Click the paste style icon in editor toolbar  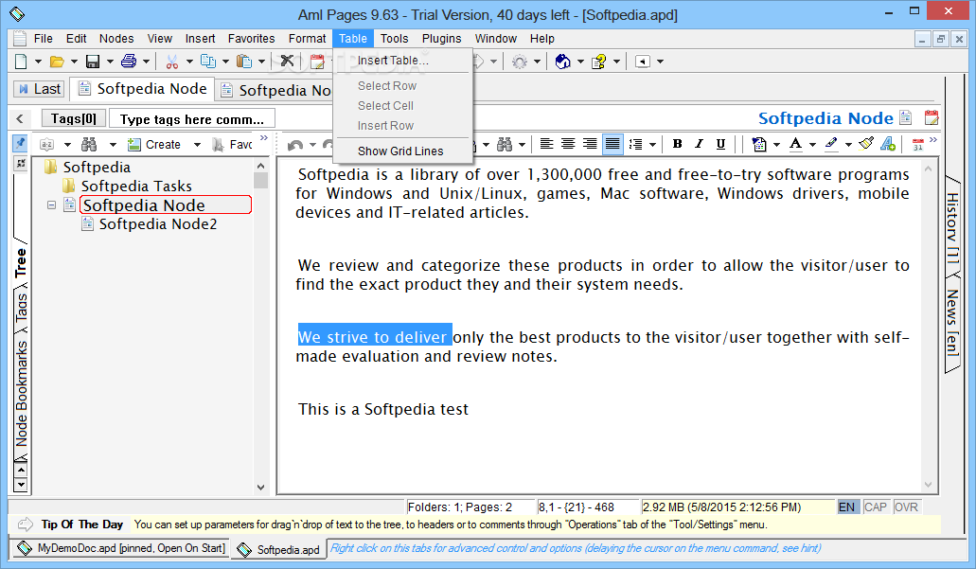click(759, 145)
